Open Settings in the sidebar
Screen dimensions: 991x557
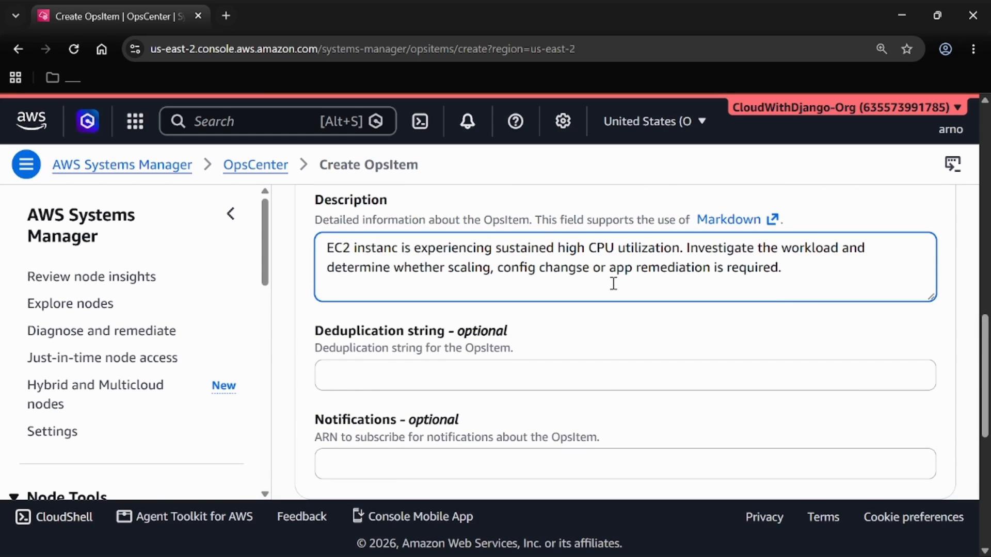tap(52, 431)
